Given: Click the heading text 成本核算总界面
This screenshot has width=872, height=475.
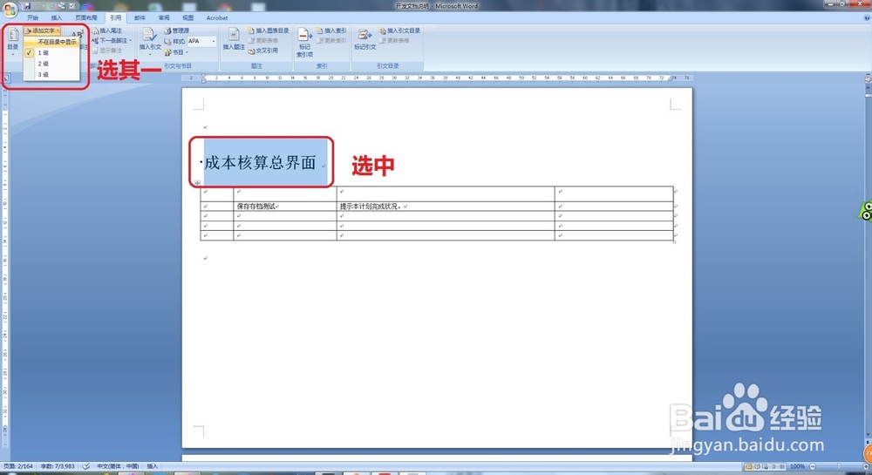Looking at the screenshot, I should pos(260,163).
